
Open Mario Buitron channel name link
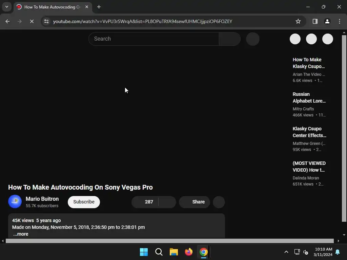click(42, 199)
